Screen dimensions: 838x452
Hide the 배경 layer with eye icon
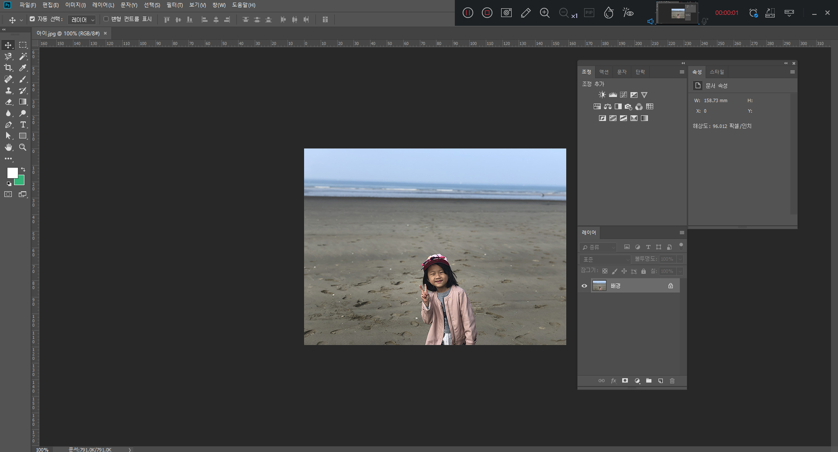pyautogui.click(x=584, y=286)
